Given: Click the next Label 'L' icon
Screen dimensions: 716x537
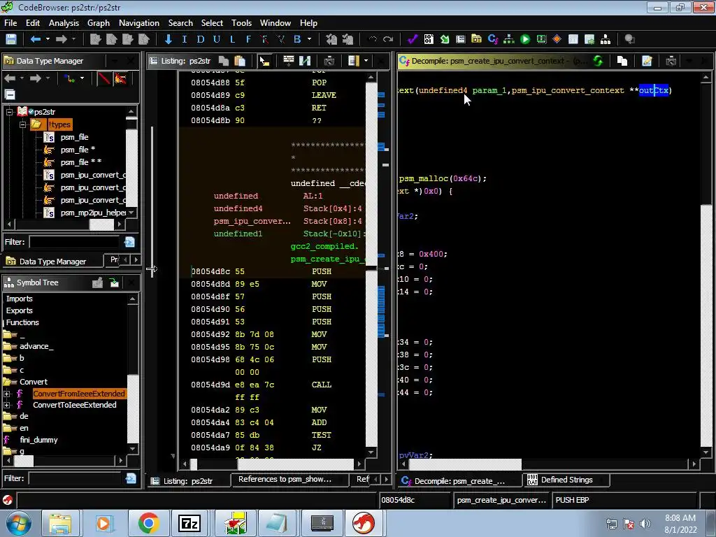Looking at the screenshot, I should tap(232, 39).
